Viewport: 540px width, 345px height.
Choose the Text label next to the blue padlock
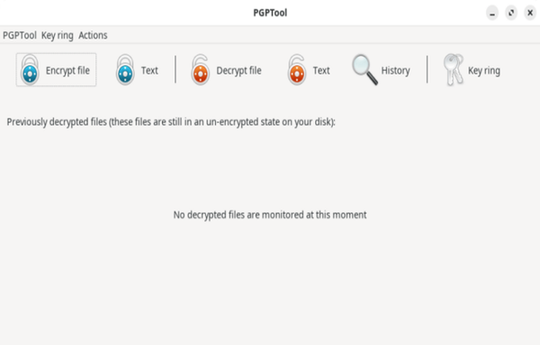click(x=149, y=70)
